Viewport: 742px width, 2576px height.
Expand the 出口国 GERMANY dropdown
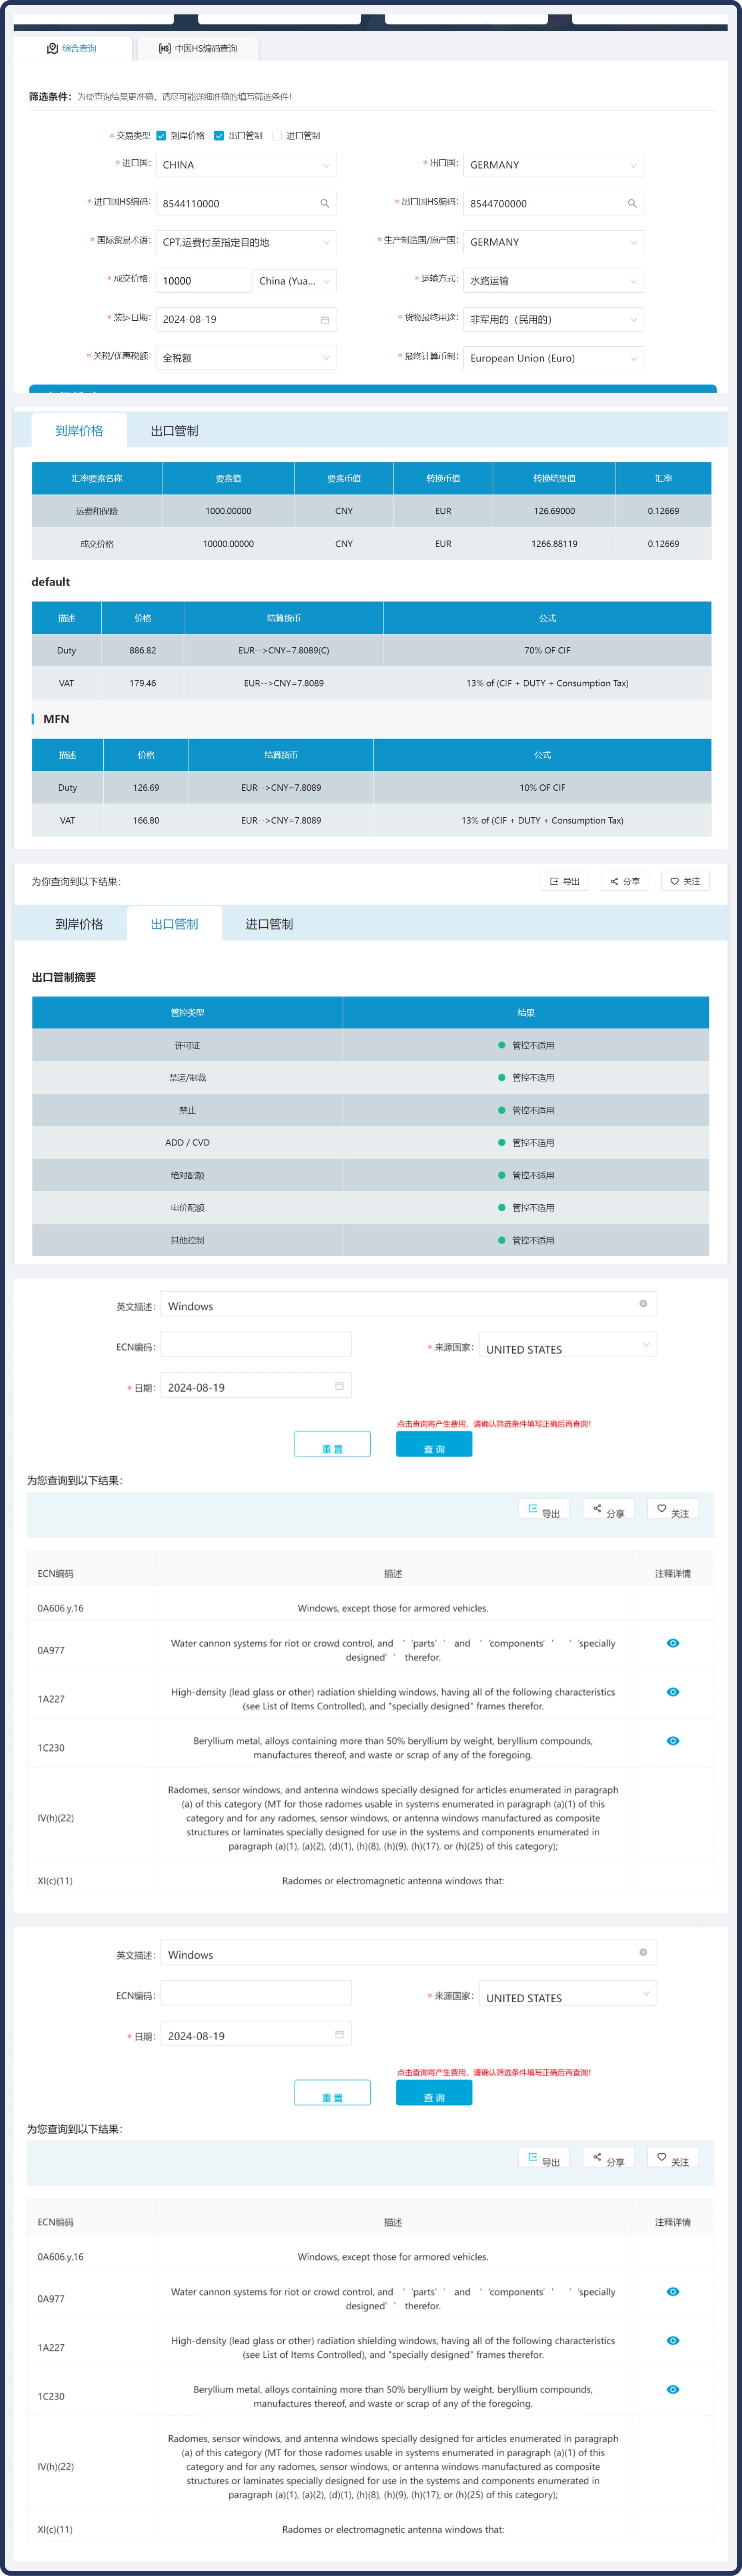(x=553, y=165)
